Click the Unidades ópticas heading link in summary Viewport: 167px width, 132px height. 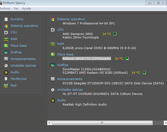(70, 90)
